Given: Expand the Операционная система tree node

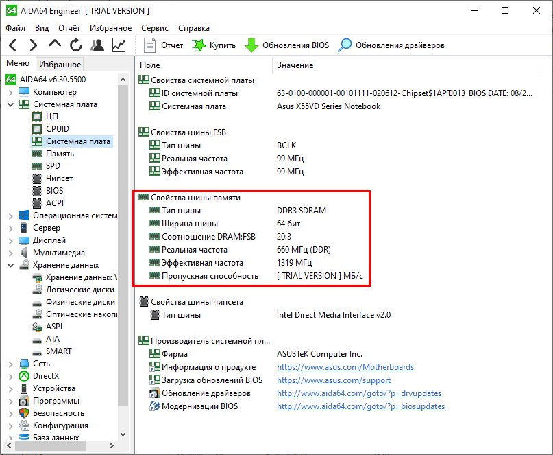Looking at the screenshot, I should point(10,216).
